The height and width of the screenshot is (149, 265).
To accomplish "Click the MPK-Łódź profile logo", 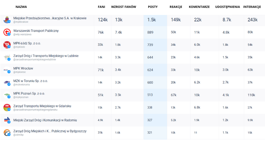I will [7, 45].
